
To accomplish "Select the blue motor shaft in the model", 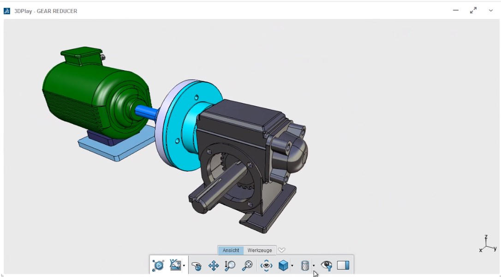I will click(147, 112).
